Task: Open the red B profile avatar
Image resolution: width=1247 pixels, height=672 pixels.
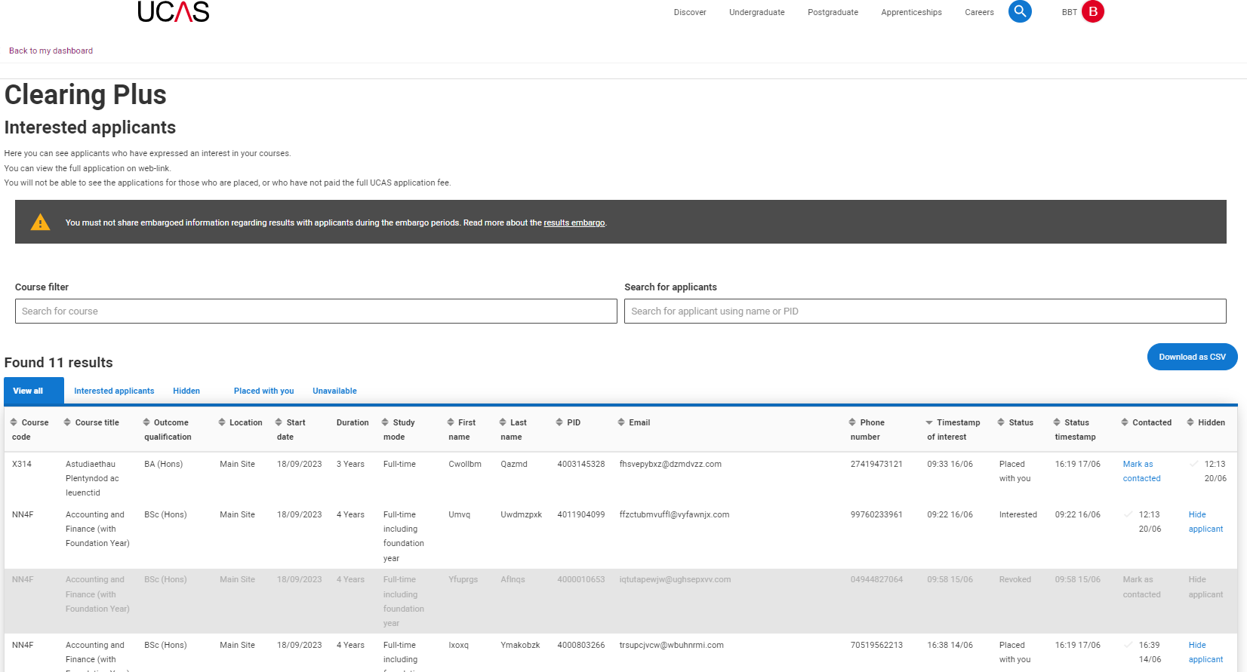Action: tap(1092, 11)
